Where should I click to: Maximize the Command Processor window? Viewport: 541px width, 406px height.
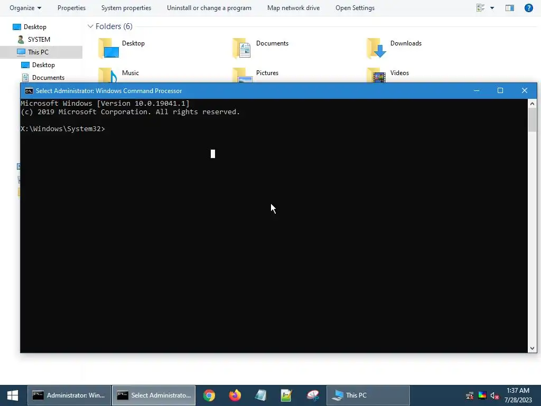pos(500,90)
